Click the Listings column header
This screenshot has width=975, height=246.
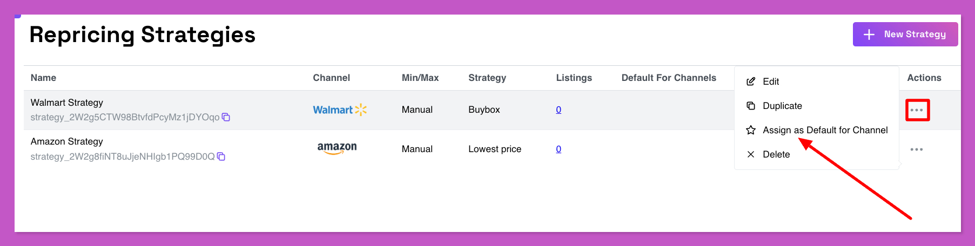pos(574,78)
